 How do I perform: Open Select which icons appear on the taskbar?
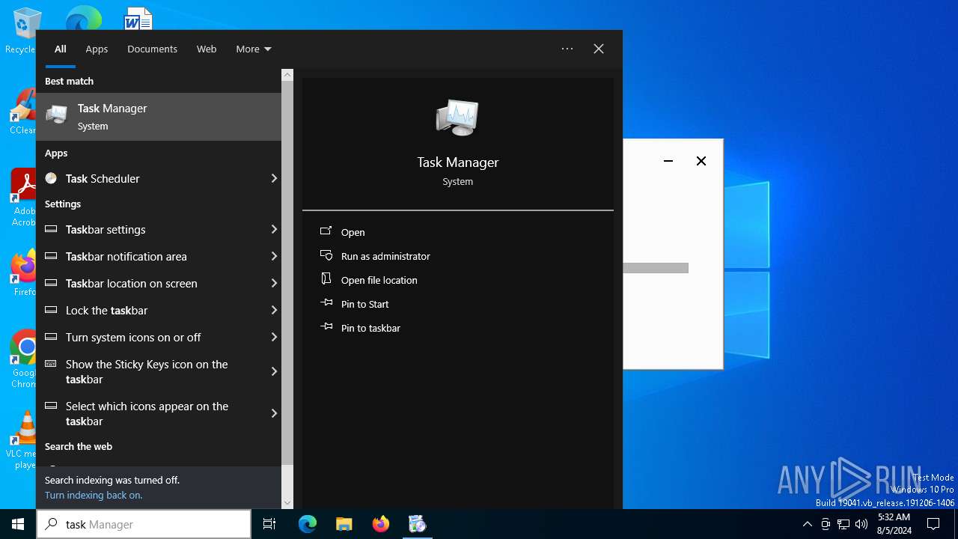coord(151,413)
